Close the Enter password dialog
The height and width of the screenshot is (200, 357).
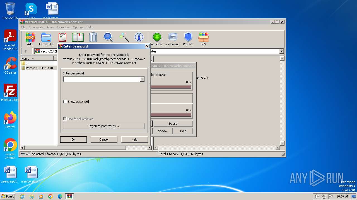(x=147, y=46)
